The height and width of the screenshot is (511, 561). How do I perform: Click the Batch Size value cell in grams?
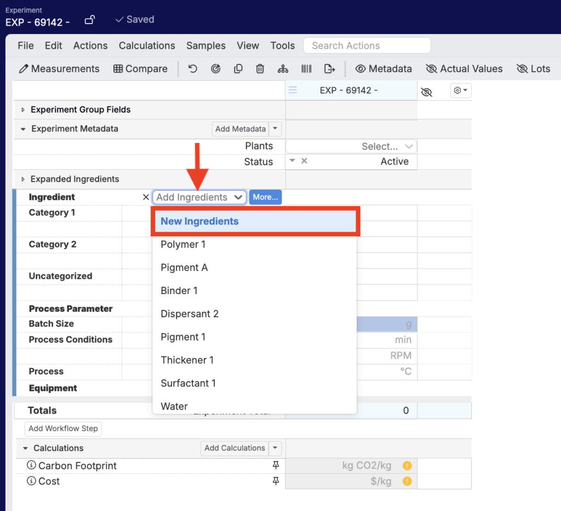(x=387, y=324)
